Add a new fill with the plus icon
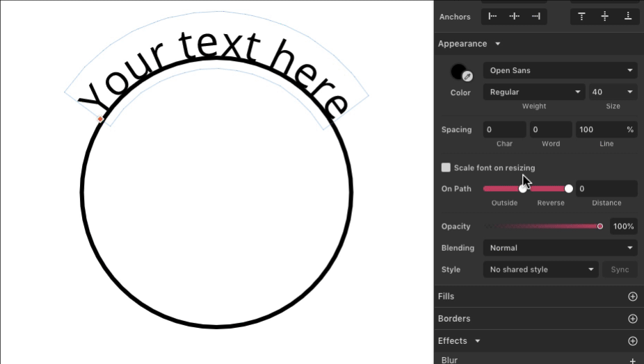 point(632,297)
